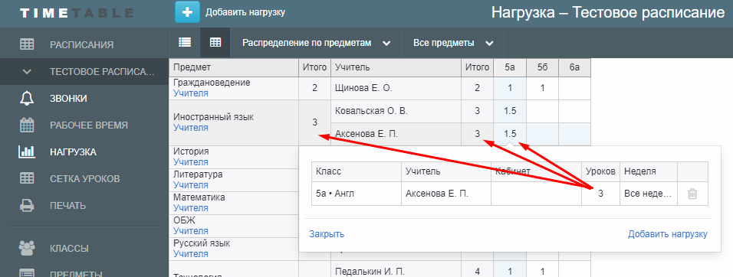Open Расписания in the sidebar

tap(82, 45)
